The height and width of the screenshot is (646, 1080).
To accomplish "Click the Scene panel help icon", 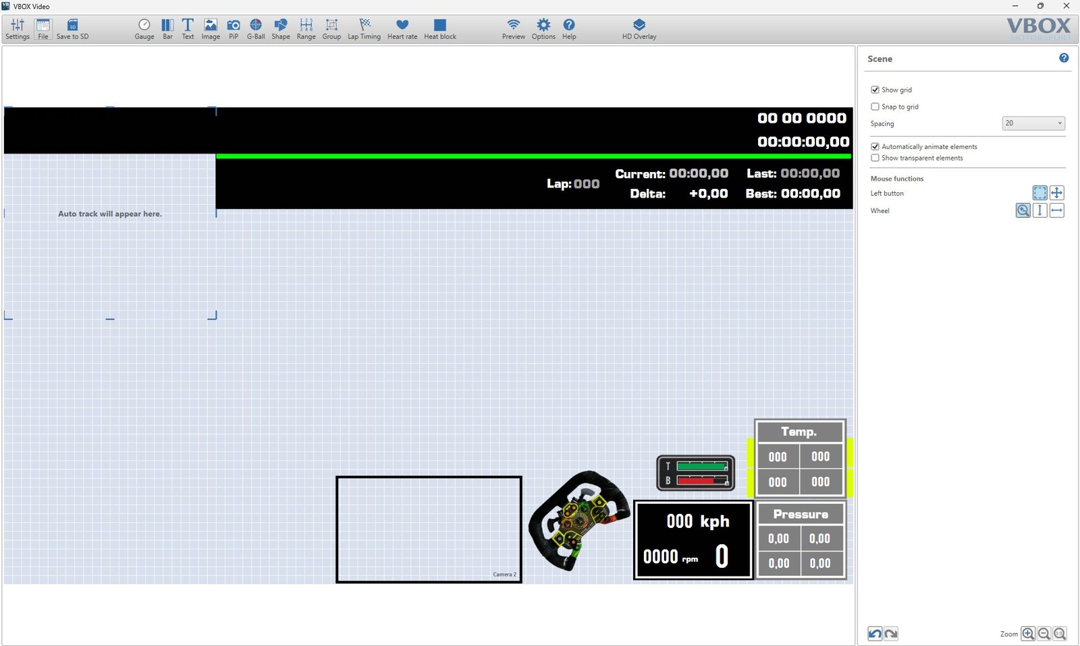I will click(x=1064, y=58).
